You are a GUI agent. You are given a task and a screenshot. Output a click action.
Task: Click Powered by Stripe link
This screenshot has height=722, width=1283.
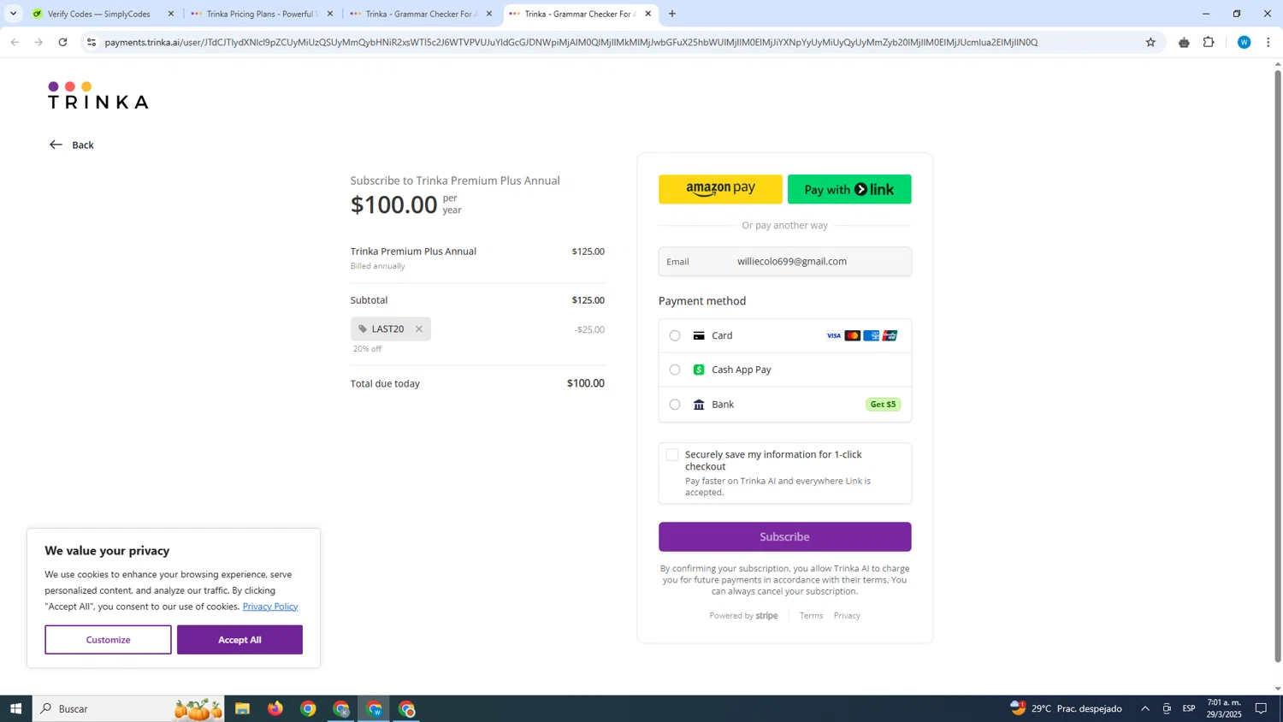(x=743, y=616)
